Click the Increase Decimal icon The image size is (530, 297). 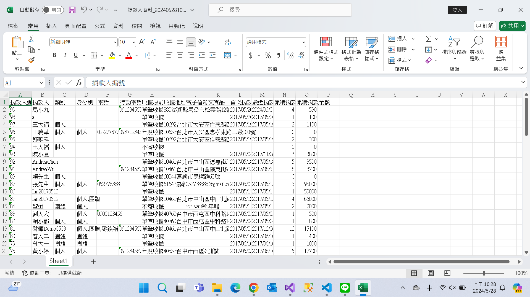coord(290,55)
